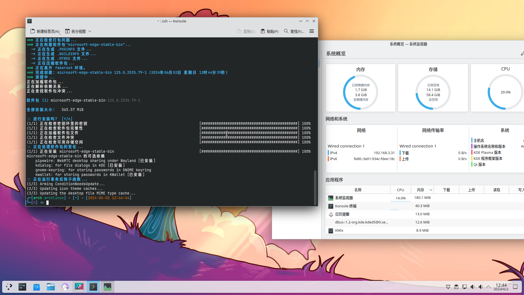Expand hidden system tray icons arrow
The height and width of the screenshot is (295, 524).
[x=489, y=287]
